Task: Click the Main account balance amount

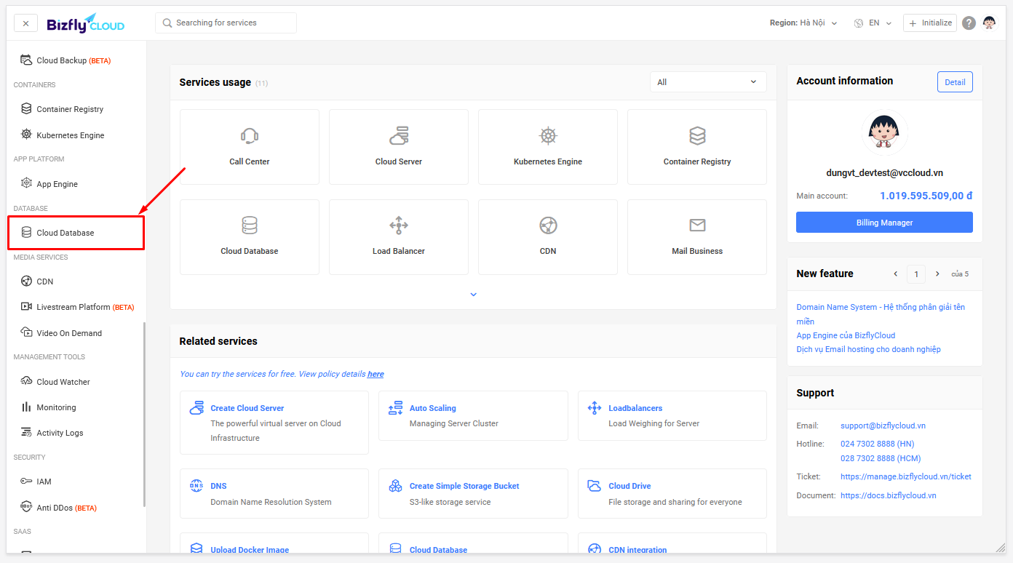Action: coord(926,196)
